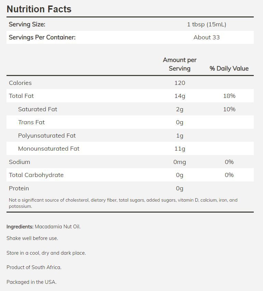Click the Sodium row label

pyautogui.click(x=19, y=162)
